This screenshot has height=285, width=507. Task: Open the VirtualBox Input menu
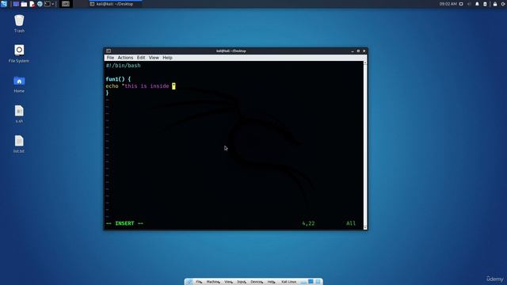point(241,282)
